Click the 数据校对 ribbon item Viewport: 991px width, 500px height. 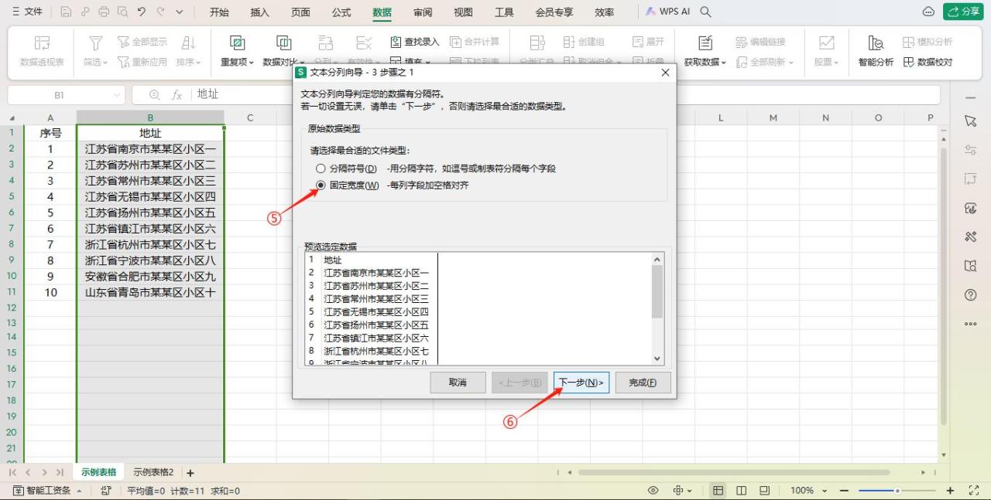click(928, 62)
